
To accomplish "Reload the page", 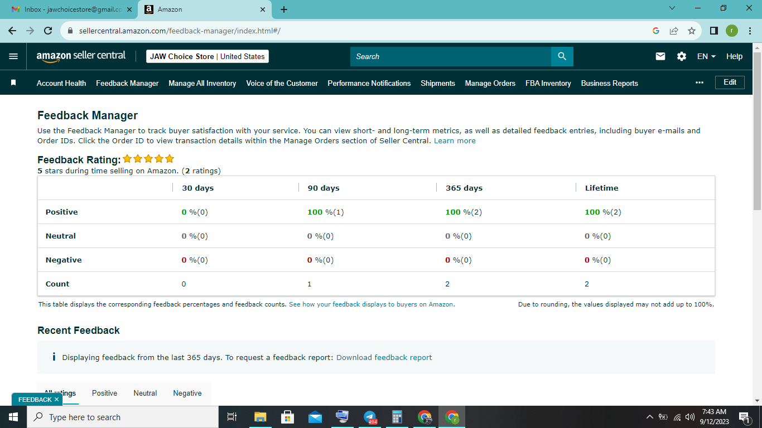I will (48, 31).
